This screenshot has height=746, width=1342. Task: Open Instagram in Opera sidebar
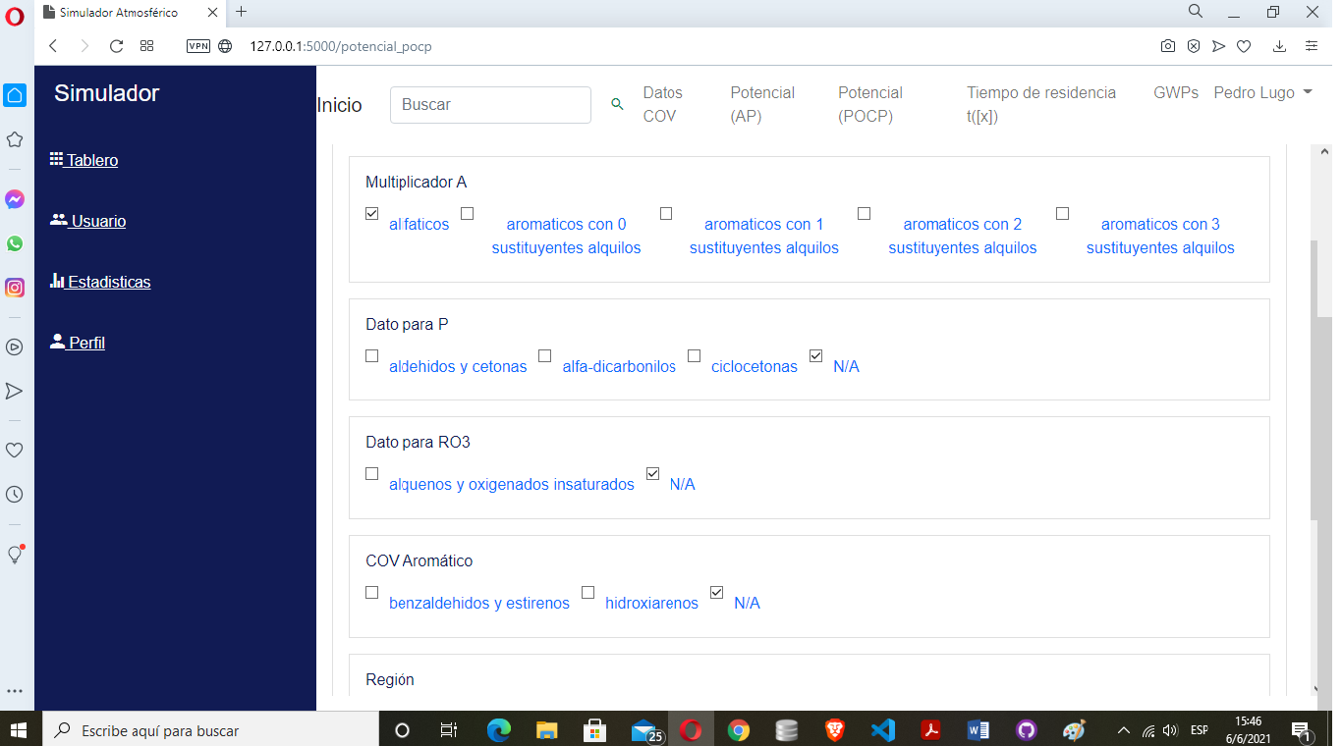click(x=15, y=288)
